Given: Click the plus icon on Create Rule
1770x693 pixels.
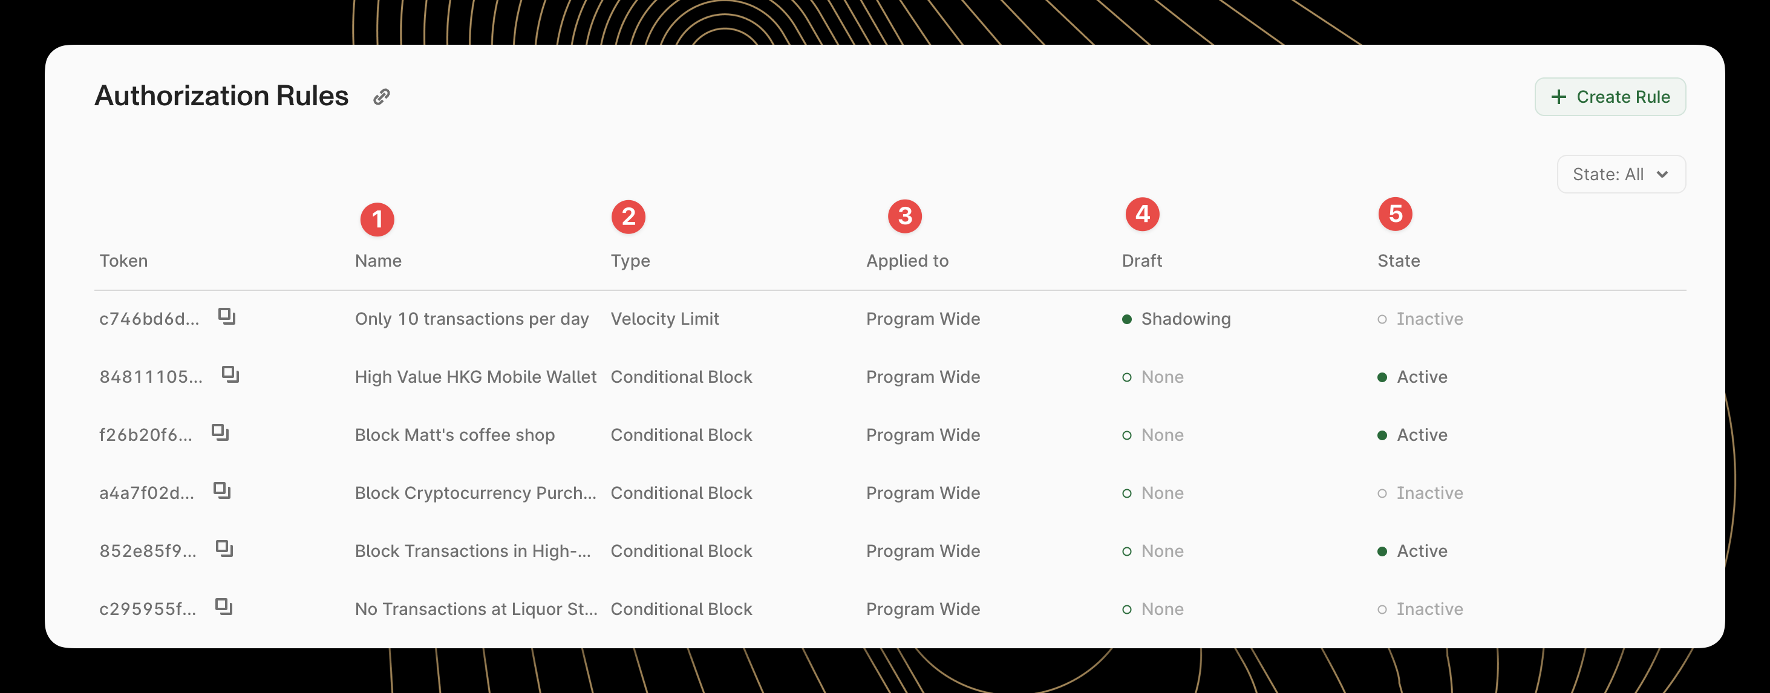Looking at the screenshot, I should (x=1559, y=97).
